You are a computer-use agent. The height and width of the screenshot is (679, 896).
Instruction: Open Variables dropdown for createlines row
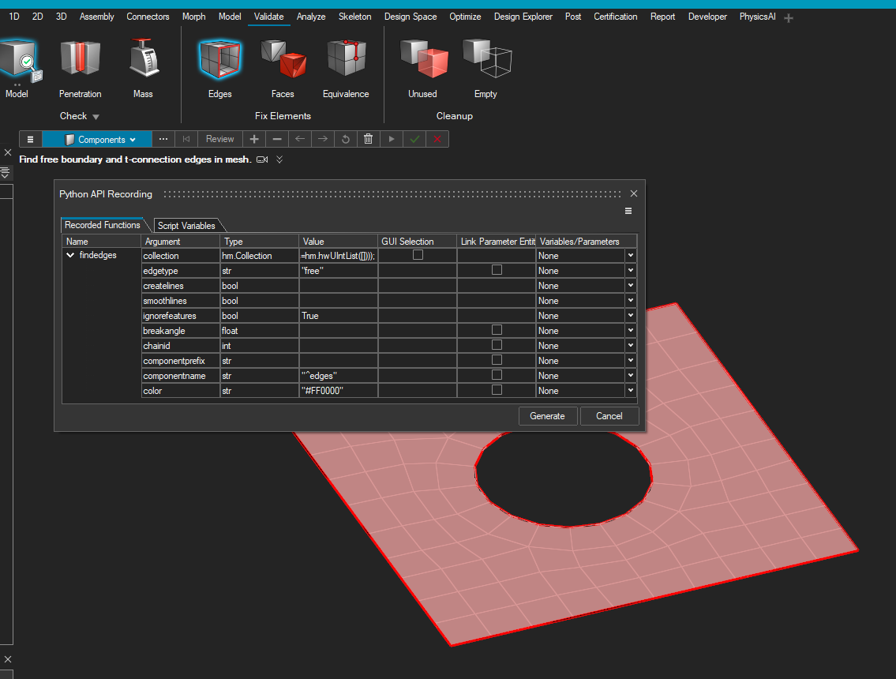[x=631, y=285]
